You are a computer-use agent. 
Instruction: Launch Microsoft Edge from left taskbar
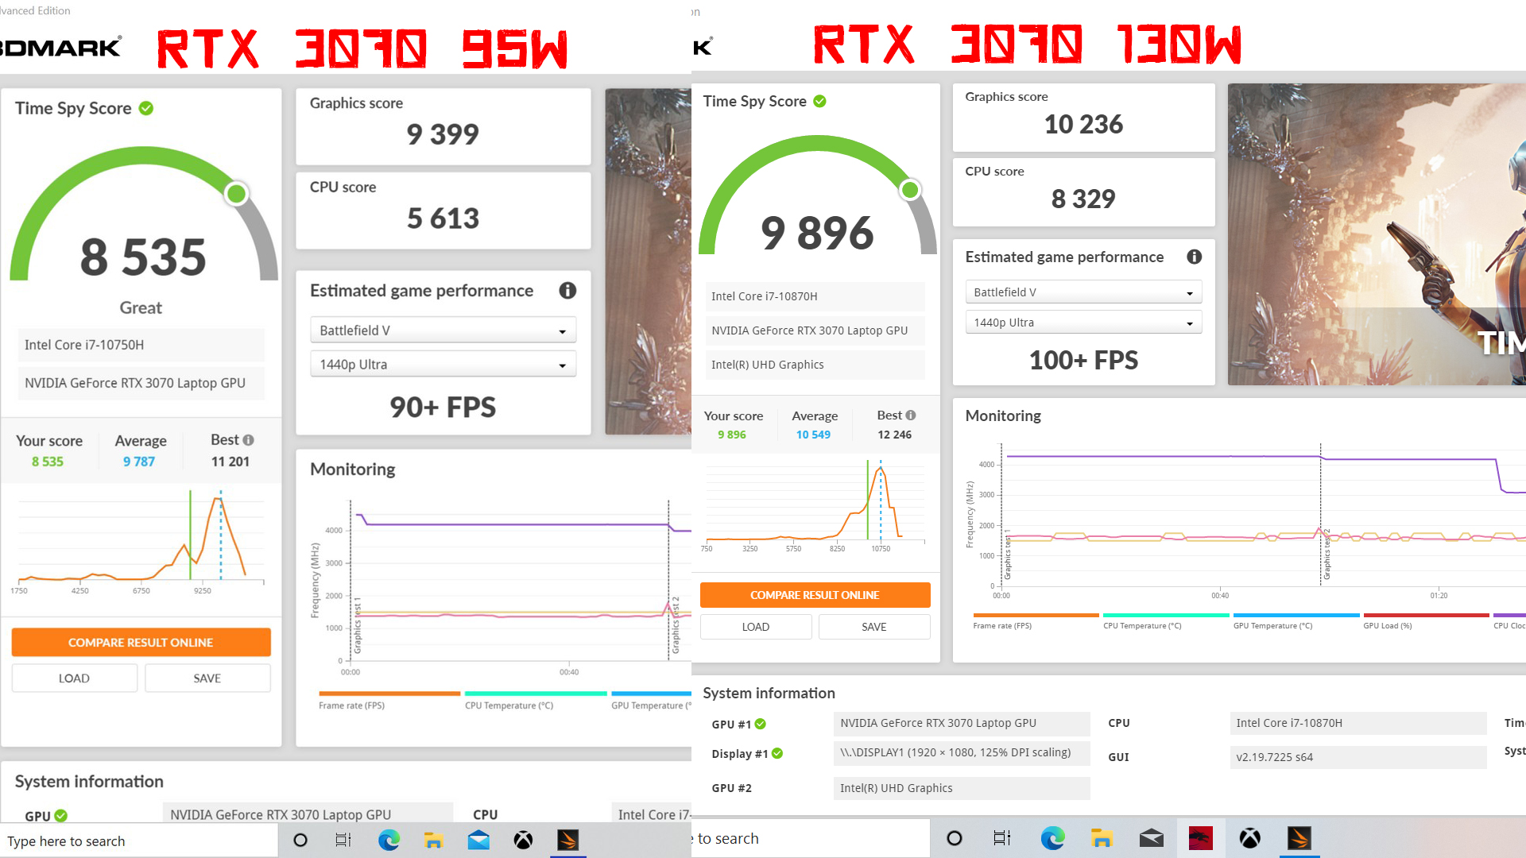click(389, 841)
